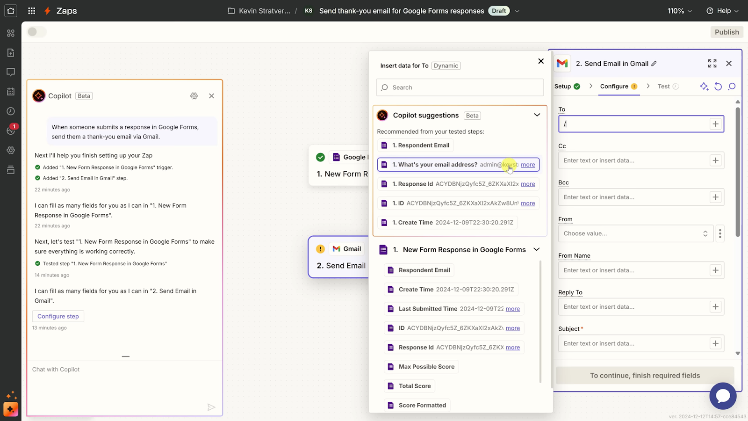Open the Zapier home icon
This screenshot has height=421, width=748.
pos(11,10)
